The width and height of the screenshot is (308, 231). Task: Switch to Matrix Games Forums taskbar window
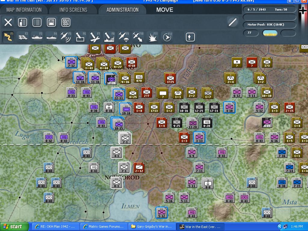point(104,226)
